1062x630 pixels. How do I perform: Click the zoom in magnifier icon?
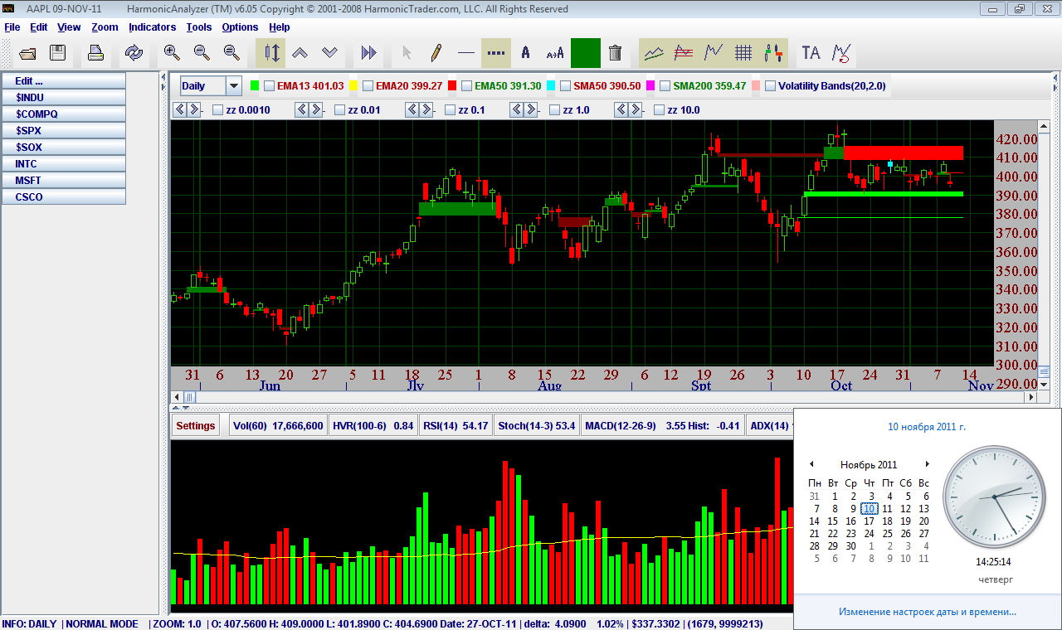tap(172, 53)
